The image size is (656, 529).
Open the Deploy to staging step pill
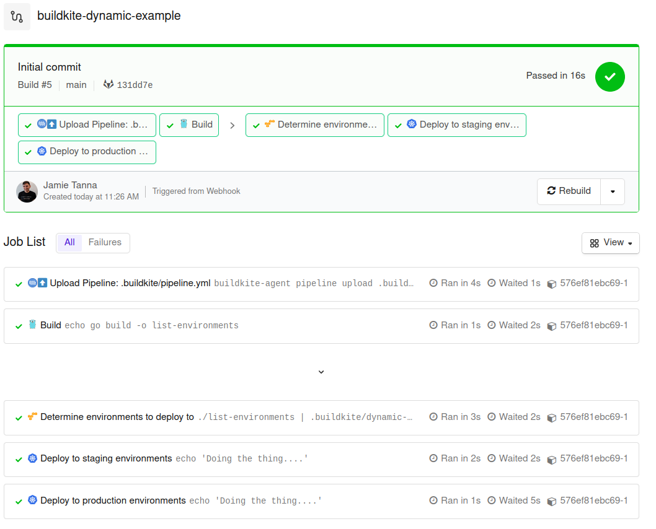coord(457,125)
